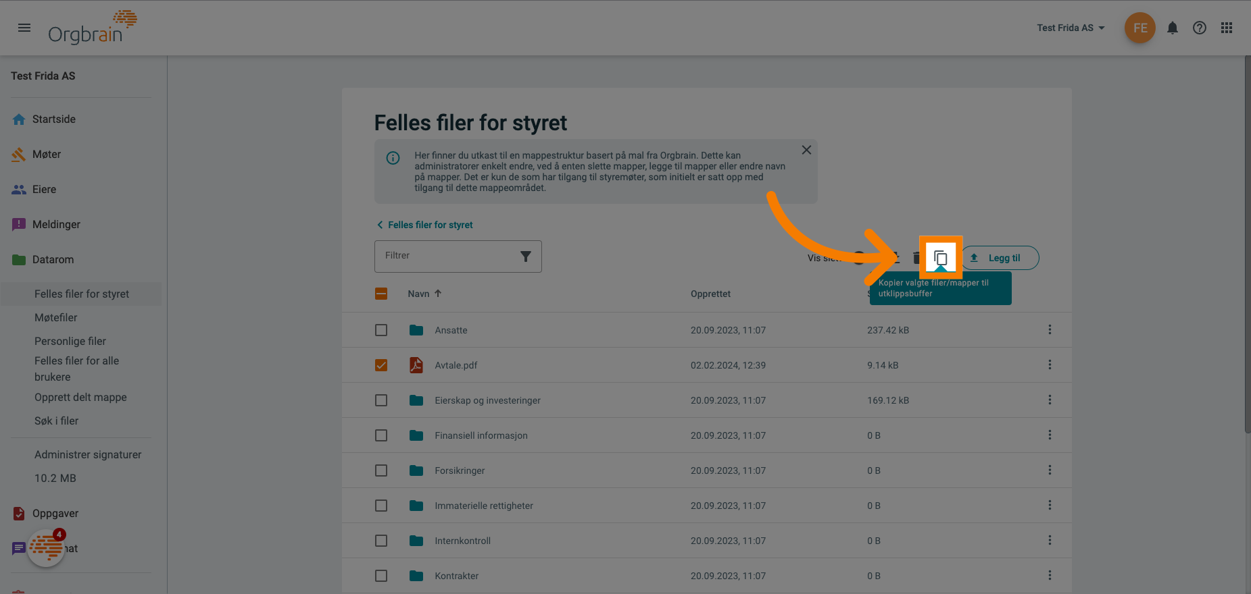1251x594 pixels.
Task: Open more options for Ansatte row
Action: (1050, 329)
